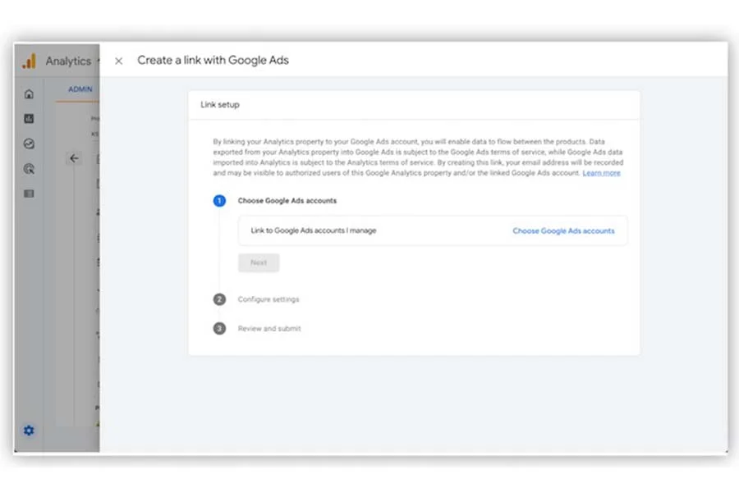
Task: Click Choose Google Ads accounts link
Action: [563, 230]
